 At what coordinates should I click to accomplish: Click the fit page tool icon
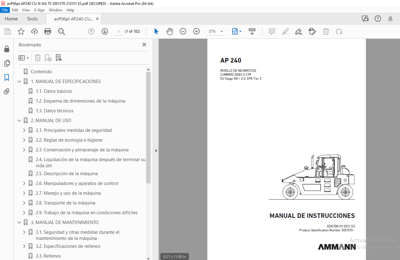[x=235, y=31]
